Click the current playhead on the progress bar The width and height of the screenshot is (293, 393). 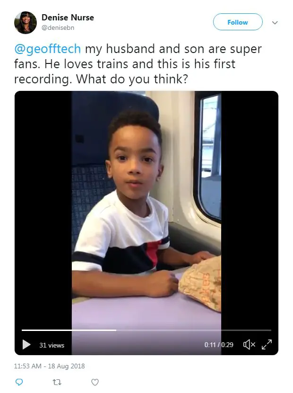pyautogui.click(x=116, y=330)
